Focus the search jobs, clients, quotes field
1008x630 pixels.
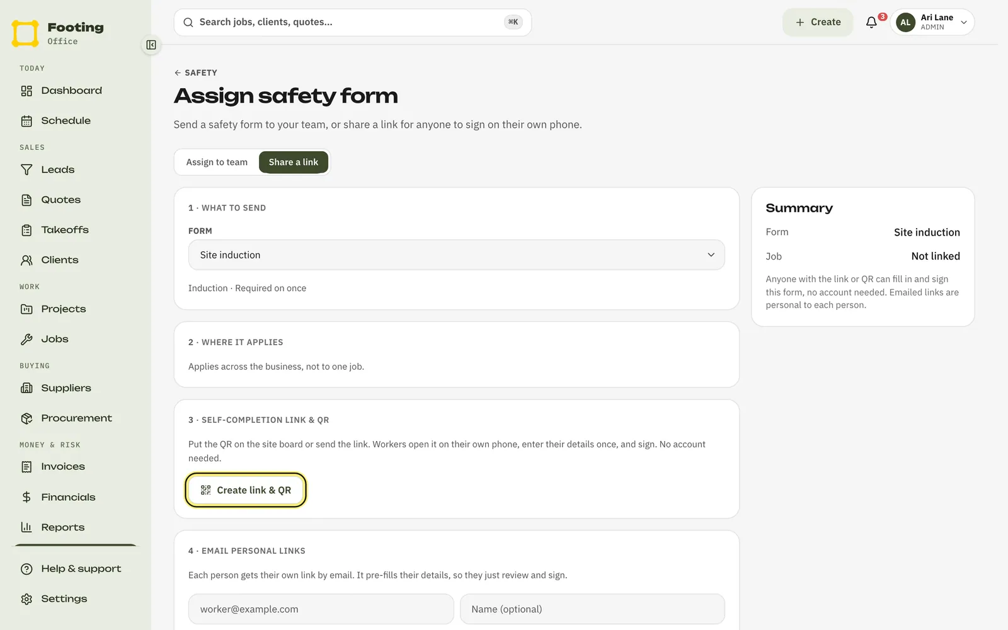pos(352,22)
